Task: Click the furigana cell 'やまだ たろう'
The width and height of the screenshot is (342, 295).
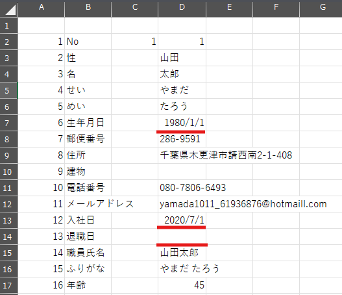Action: (189, 269)
